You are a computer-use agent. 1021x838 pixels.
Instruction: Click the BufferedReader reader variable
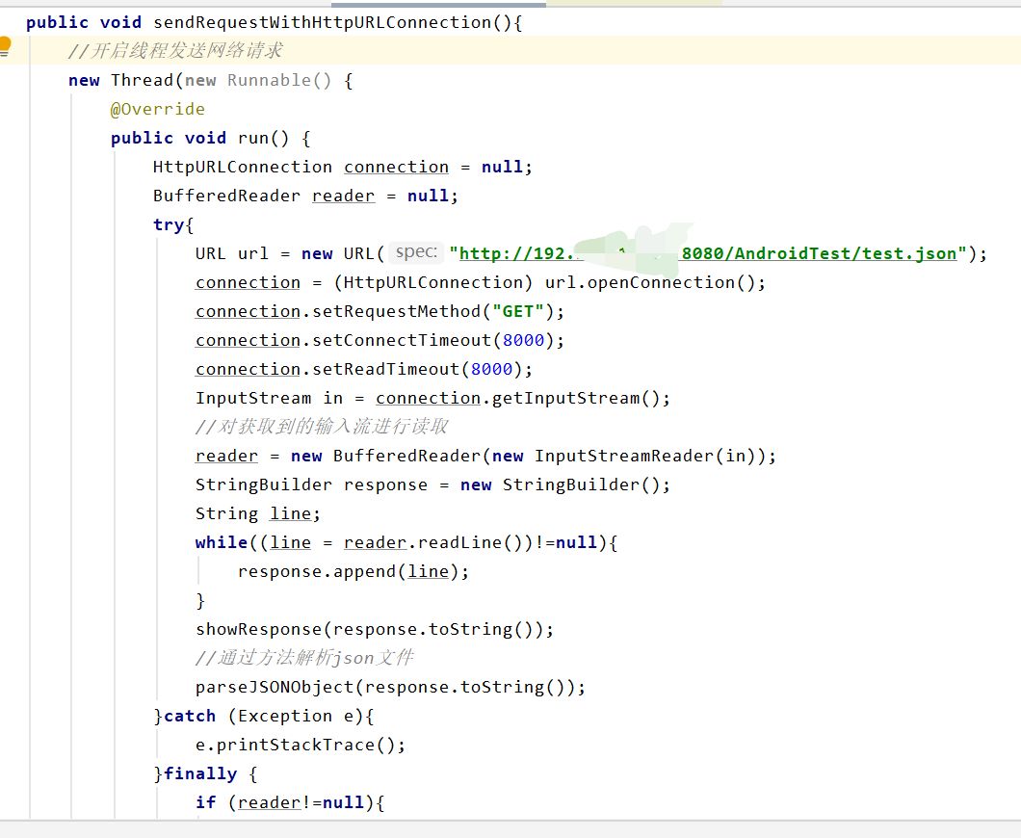(343, 195)
